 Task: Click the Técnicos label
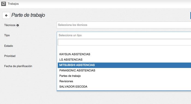click(x=10, y=25)
